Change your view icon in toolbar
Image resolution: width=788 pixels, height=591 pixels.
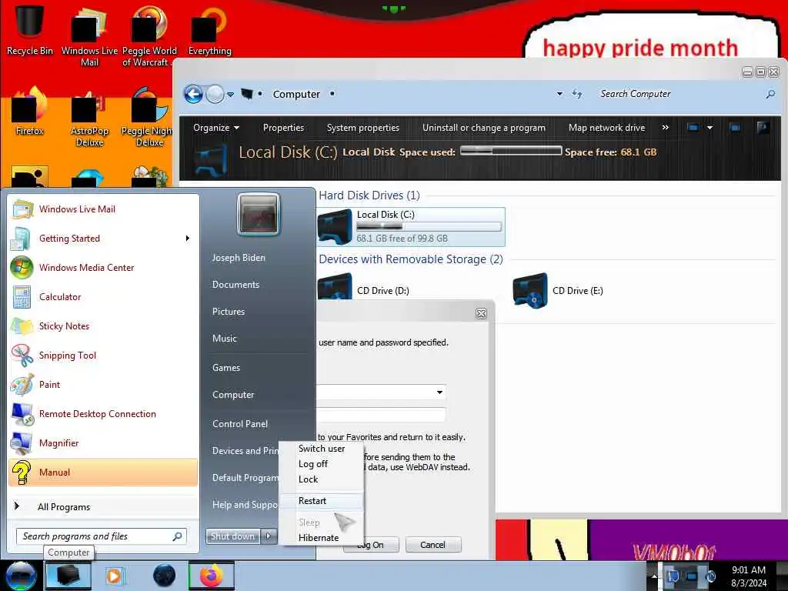tap(693, 128)
